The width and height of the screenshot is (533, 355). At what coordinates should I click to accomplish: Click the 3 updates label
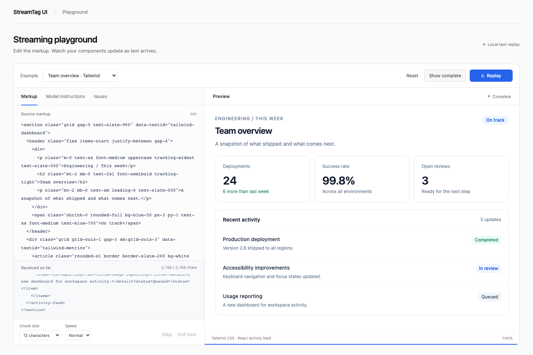490,220
